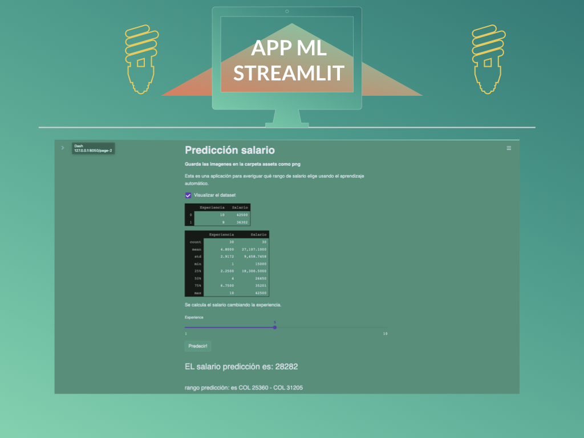Screen dimensions: 584x438
Task: Click the monitor's camera dot icon
Action: coord(287,11)
